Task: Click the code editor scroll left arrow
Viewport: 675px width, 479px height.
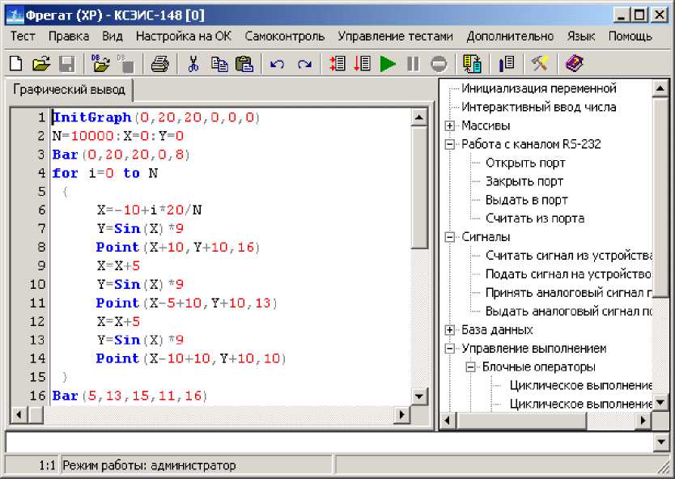Action: 19,415
